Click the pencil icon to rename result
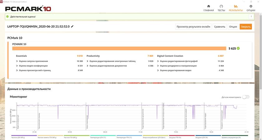The image size is (262, 140). point(72,27)
